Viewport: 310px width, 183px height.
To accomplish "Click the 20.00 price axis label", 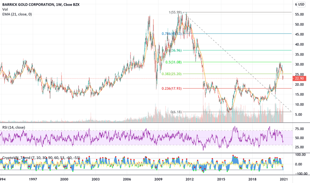I will (x=299, y=85).
